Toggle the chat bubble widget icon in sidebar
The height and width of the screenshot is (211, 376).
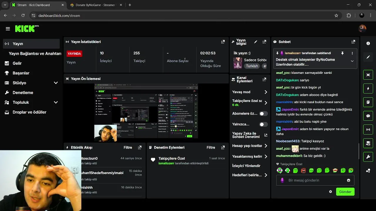(368, 116)
